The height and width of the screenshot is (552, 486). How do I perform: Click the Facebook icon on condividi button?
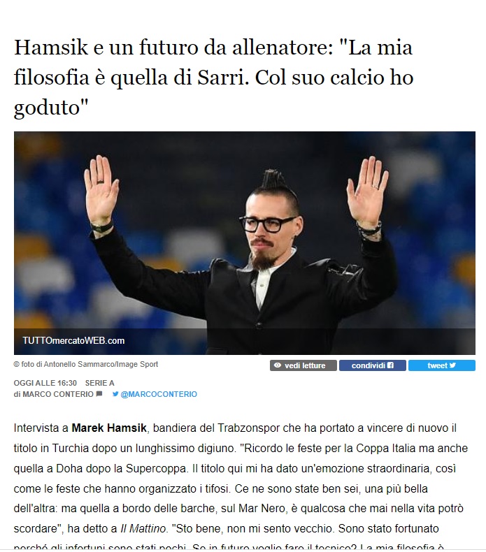390,365
